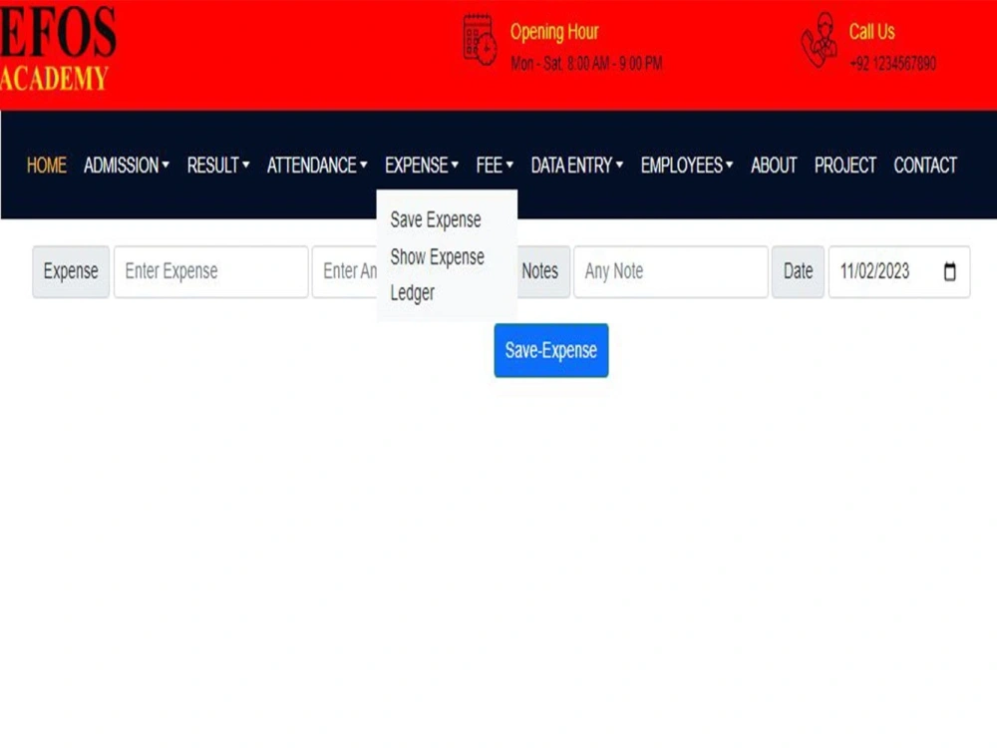The height and width of the screenshot is (748, 997).
Task: Go to the HOME nav link
Action: [47, 166]
